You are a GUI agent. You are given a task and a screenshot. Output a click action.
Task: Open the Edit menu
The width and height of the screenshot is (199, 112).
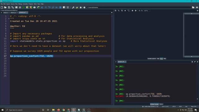click(4, 4)
